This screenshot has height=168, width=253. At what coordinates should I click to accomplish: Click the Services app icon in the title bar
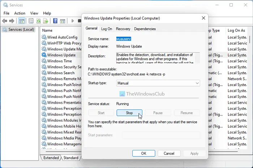pos(5,5)
